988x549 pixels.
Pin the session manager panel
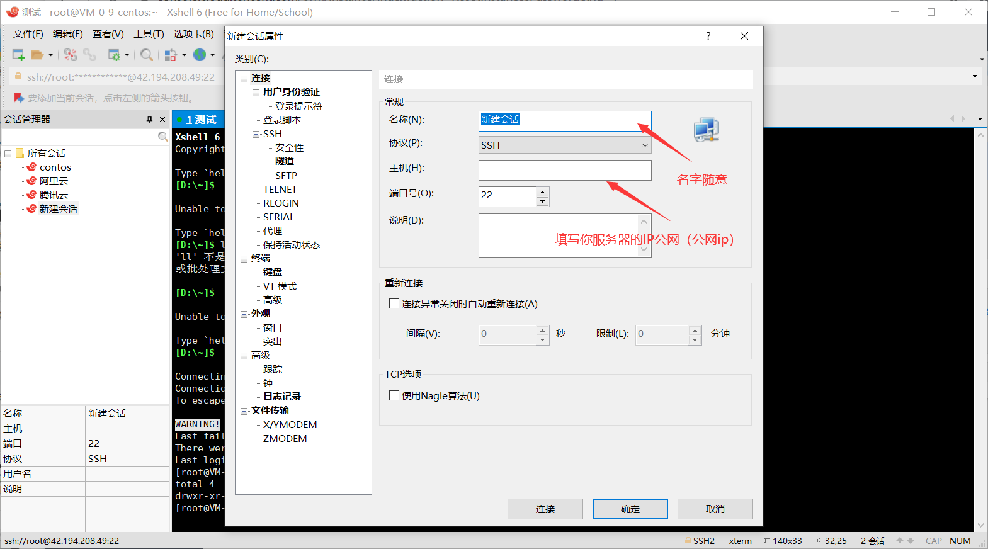(x=149, y=119)
